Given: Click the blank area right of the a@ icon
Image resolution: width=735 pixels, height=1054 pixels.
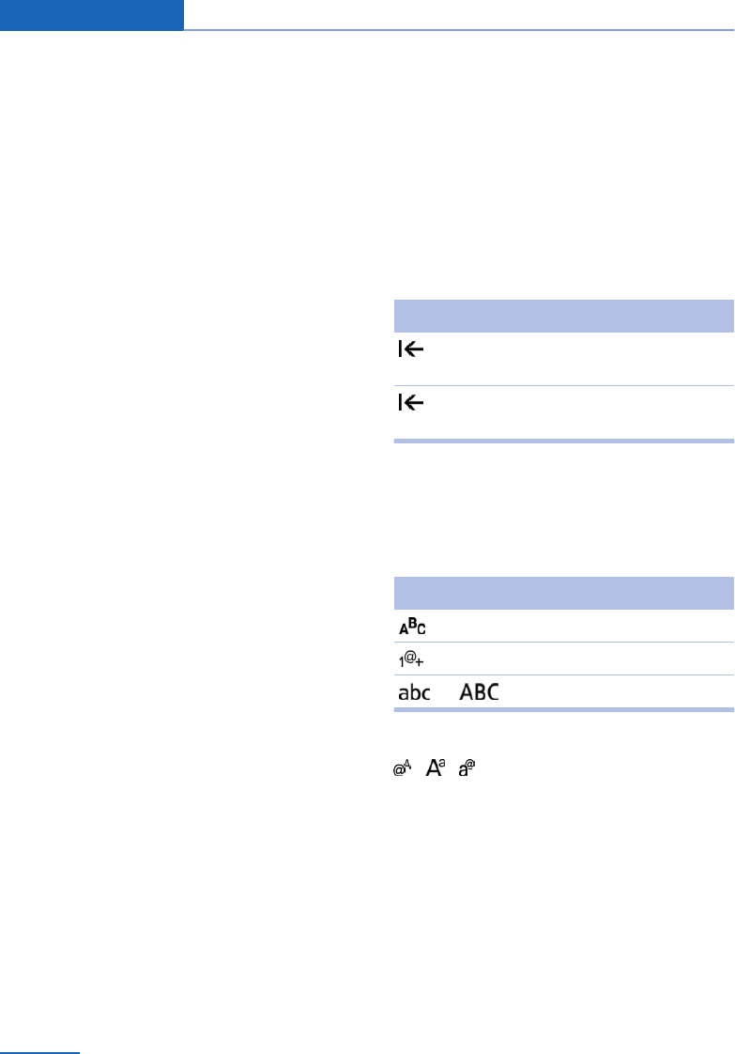Looking at the screenshot, I should [601, 769].
